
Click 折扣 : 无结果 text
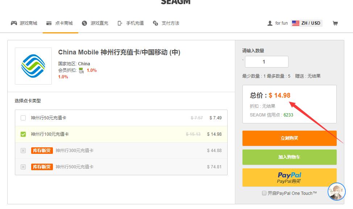pos(262,106)
